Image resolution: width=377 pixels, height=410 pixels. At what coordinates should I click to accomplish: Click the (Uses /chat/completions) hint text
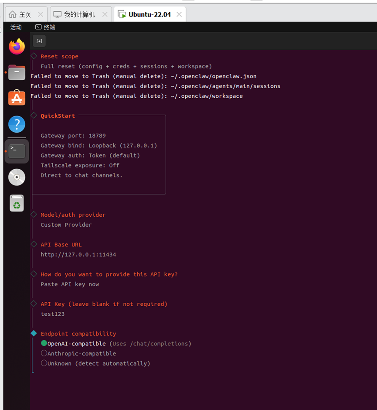tap(150, 344)
